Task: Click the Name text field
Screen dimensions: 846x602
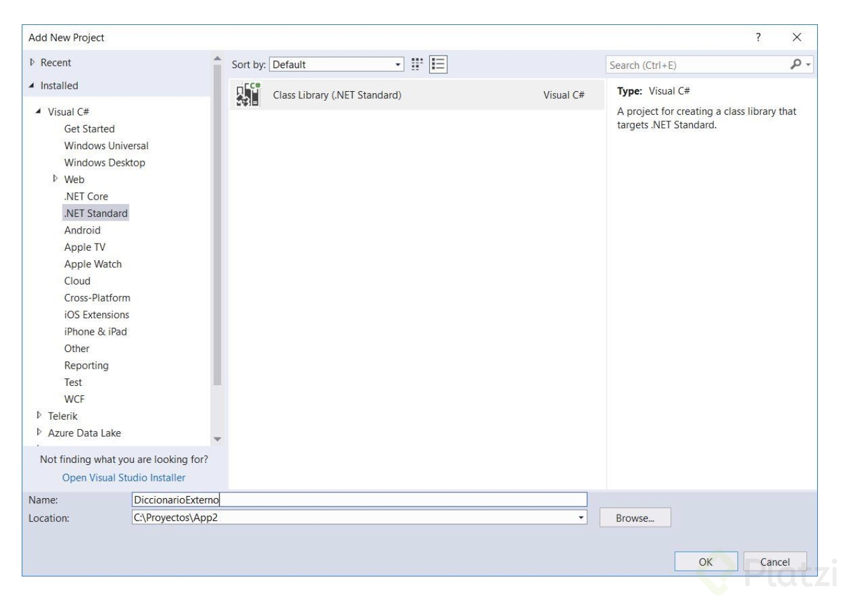Action: [359, 500]
